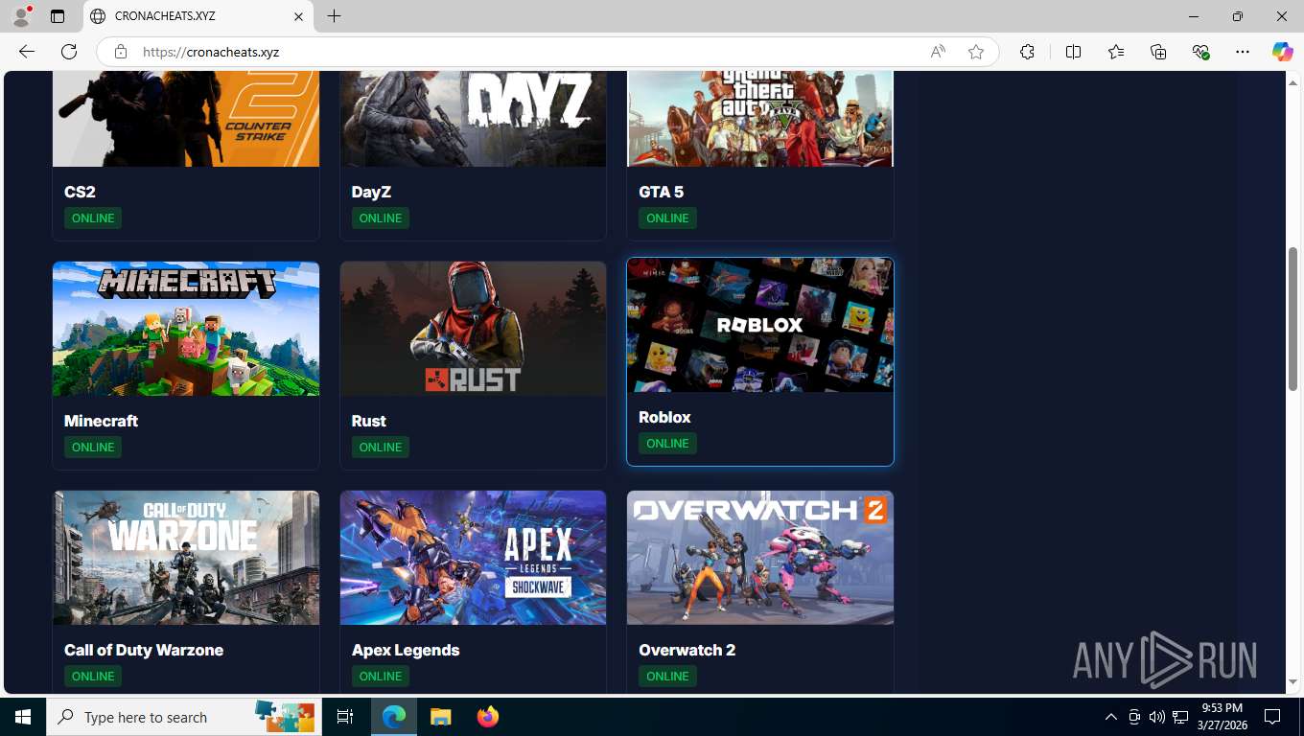Click ONLINE badge under CS2
1304x736 pixels.
coord(93,218)
